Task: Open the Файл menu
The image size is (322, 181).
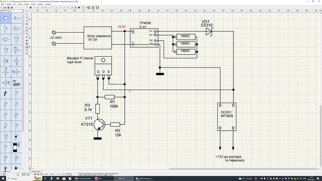Action: pos(3,4)
